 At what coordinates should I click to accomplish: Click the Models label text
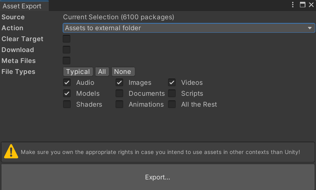88,94
